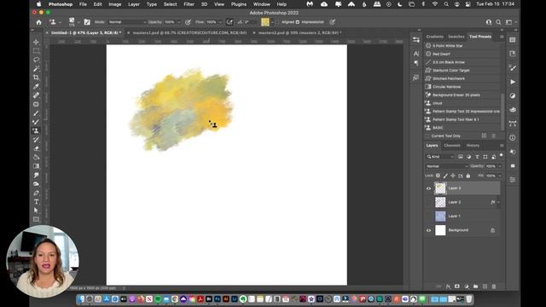Switch to the Channels tab
This screenshot has width=546, height=307.
point(452,146)
